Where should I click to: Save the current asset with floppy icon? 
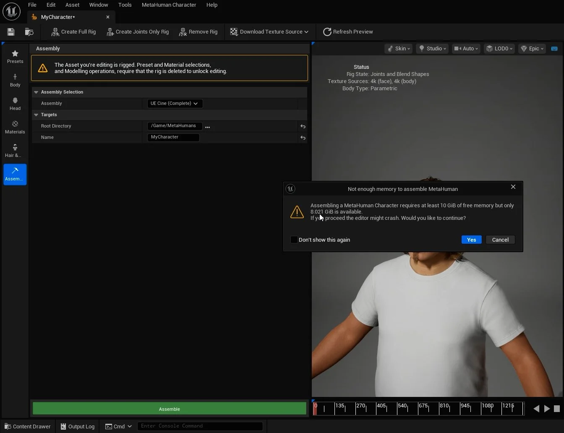coord(11,32)
